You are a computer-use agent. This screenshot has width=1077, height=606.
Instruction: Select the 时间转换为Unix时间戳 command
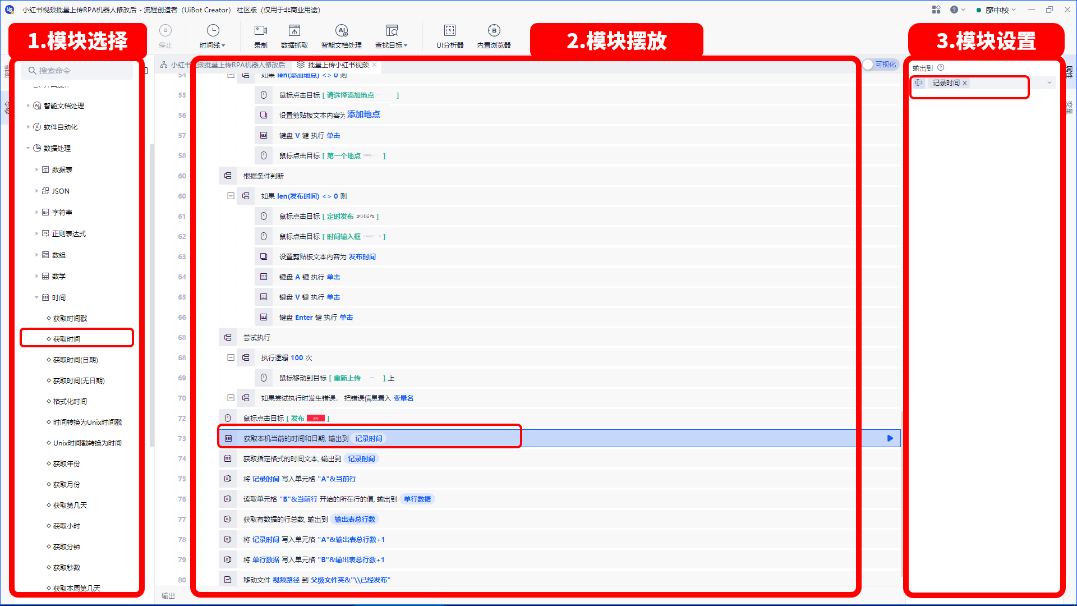tap(88, 422)
